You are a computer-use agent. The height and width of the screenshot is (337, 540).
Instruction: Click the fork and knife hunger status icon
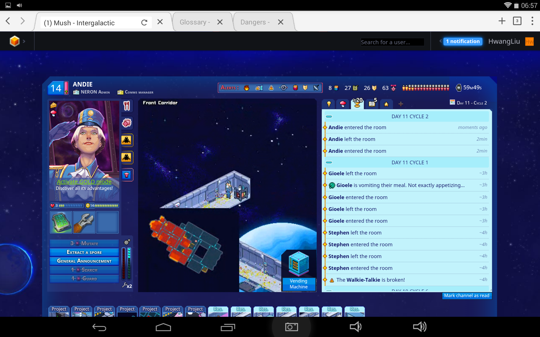(127, 106)
